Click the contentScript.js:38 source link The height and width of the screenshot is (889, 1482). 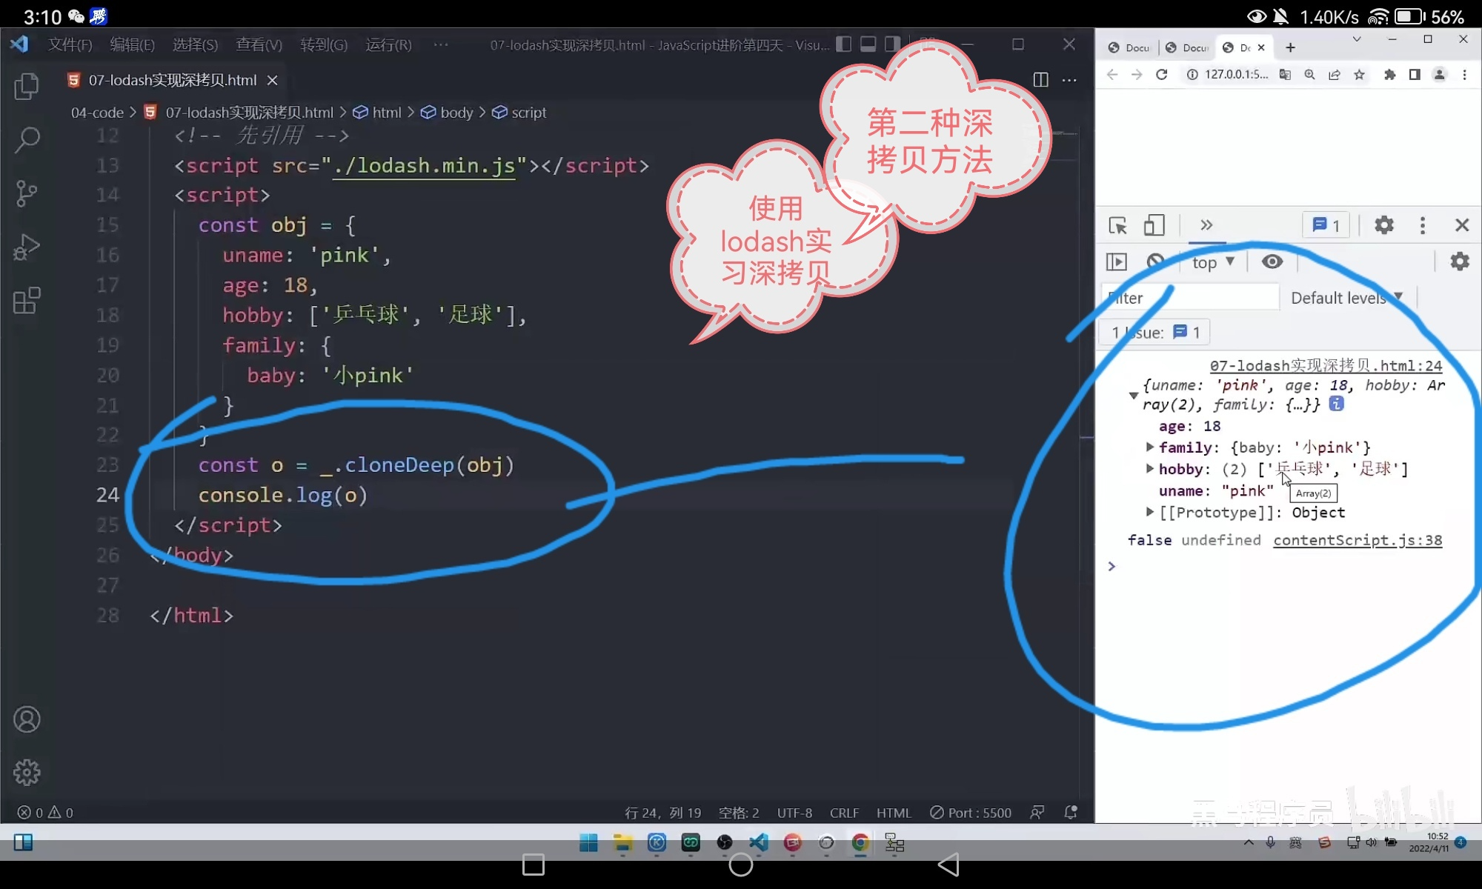pyautogui.click(x=1358, y=540)
